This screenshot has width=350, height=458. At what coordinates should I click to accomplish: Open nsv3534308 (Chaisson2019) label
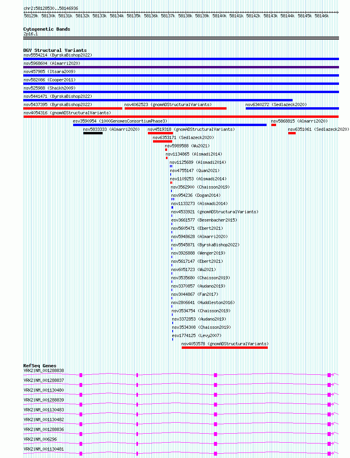[201, 327]
